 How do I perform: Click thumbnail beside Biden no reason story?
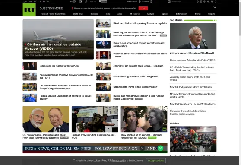coord(30,66)
